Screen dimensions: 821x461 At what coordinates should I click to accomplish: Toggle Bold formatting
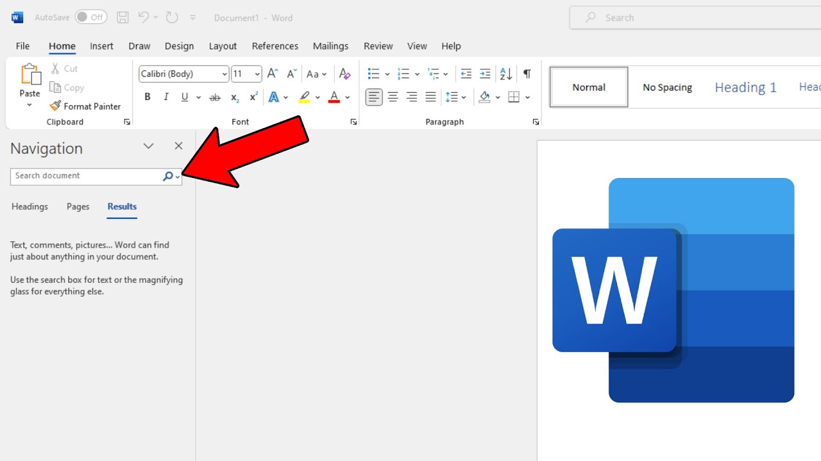[x=148, y=97]
